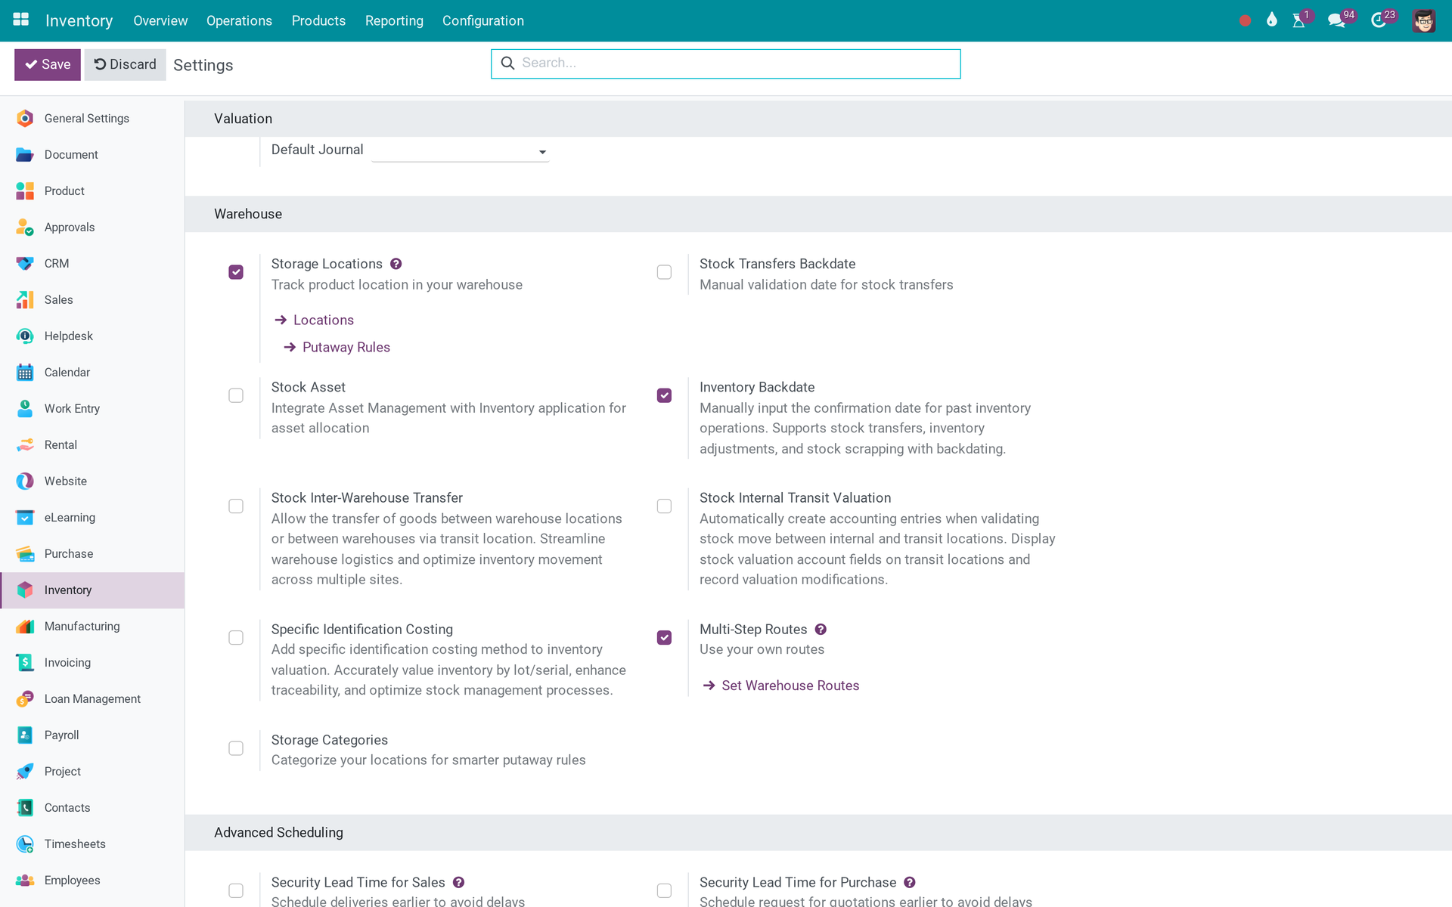1452x907 pixels.
Task: Open the Configuration menu
Action: tap(483, 20)
